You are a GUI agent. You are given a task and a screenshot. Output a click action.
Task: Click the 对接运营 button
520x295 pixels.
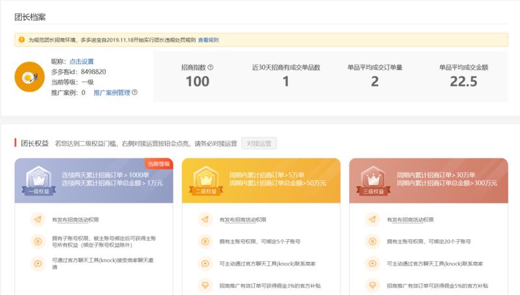[x=259, y=144]
